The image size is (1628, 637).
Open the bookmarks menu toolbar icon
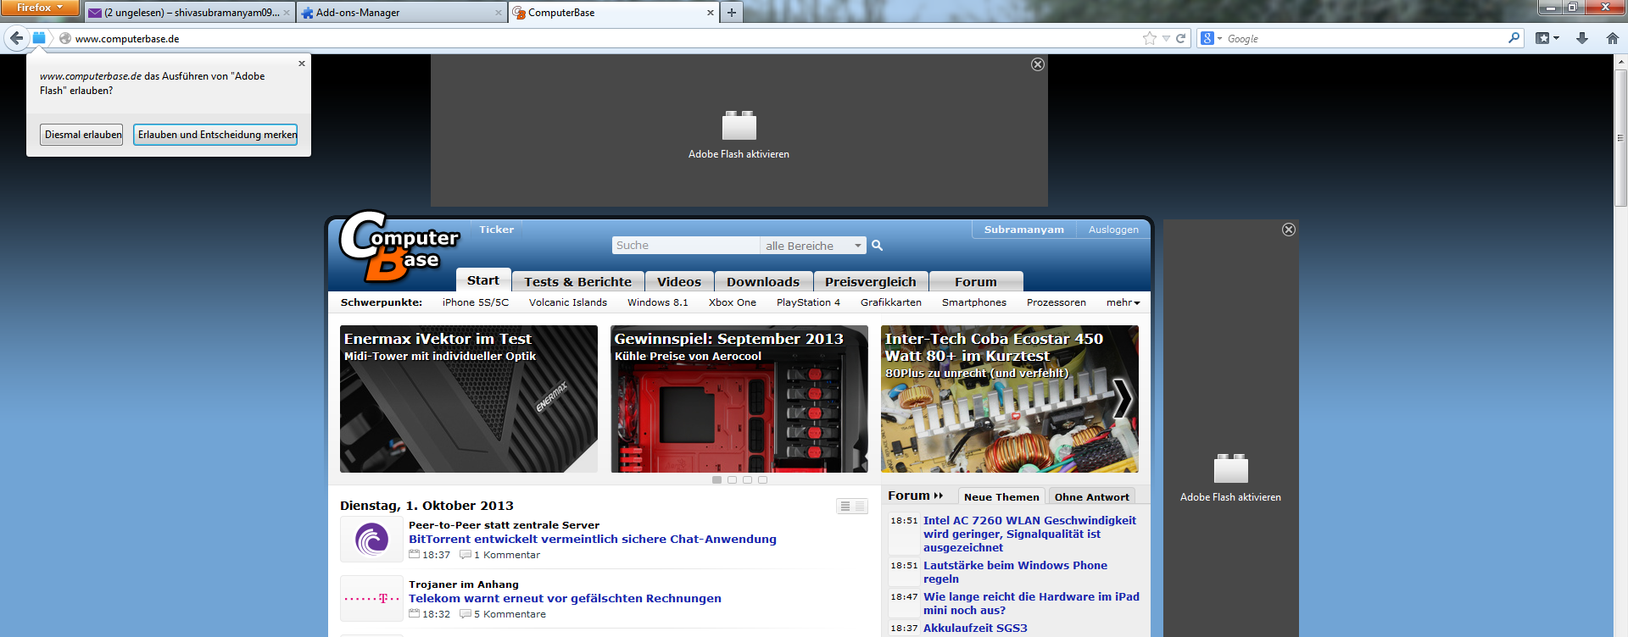click(1547, 38)
